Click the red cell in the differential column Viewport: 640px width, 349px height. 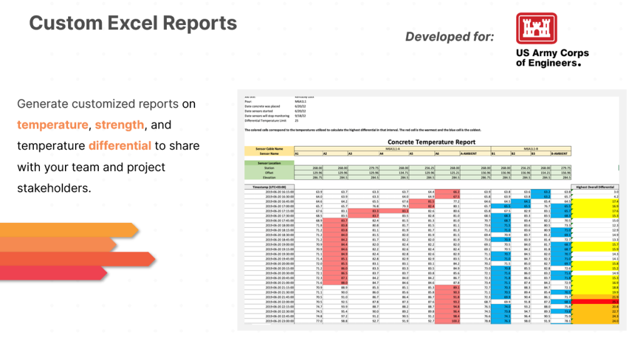tap(595, 302)
